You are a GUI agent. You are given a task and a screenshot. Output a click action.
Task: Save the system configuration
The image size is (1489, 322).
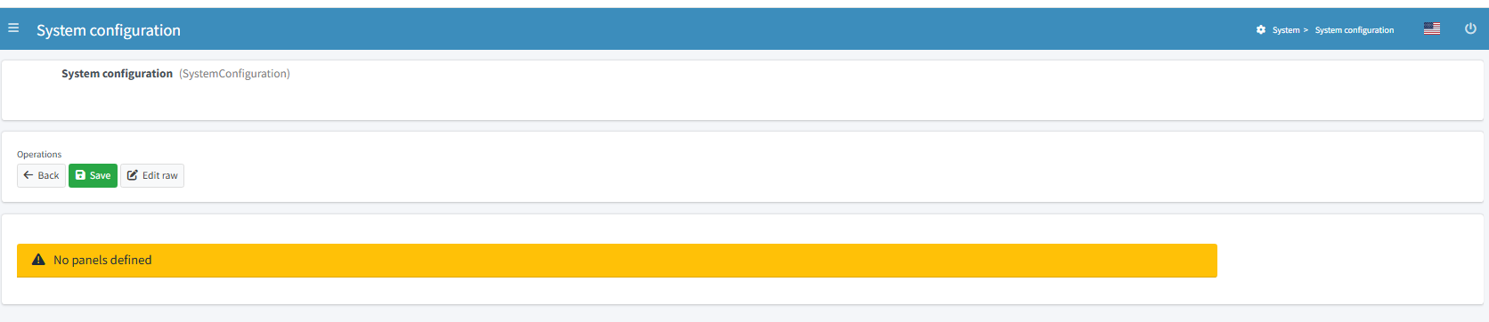tap(93, 175)
